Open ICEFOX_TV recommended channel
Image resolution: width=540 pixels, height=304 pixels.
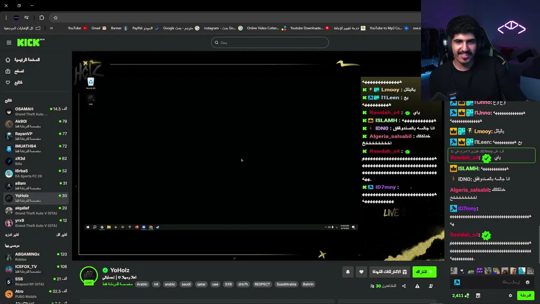tap(36, 269)
